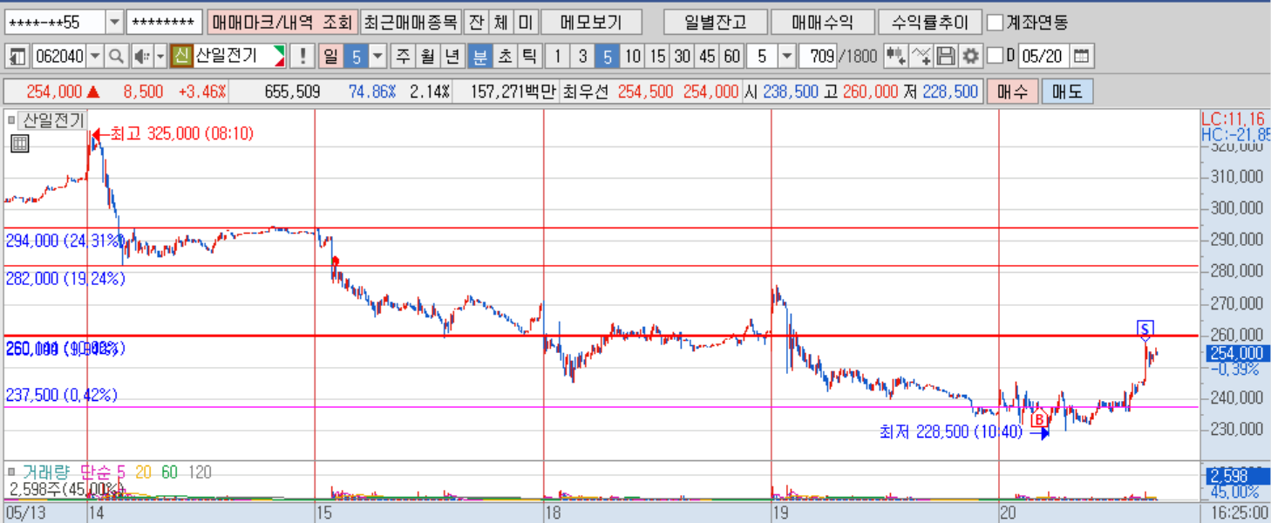Viewport: 1271px width, 523px height.
Task: Open chart settings gear icon
Action: coord(970,57)
